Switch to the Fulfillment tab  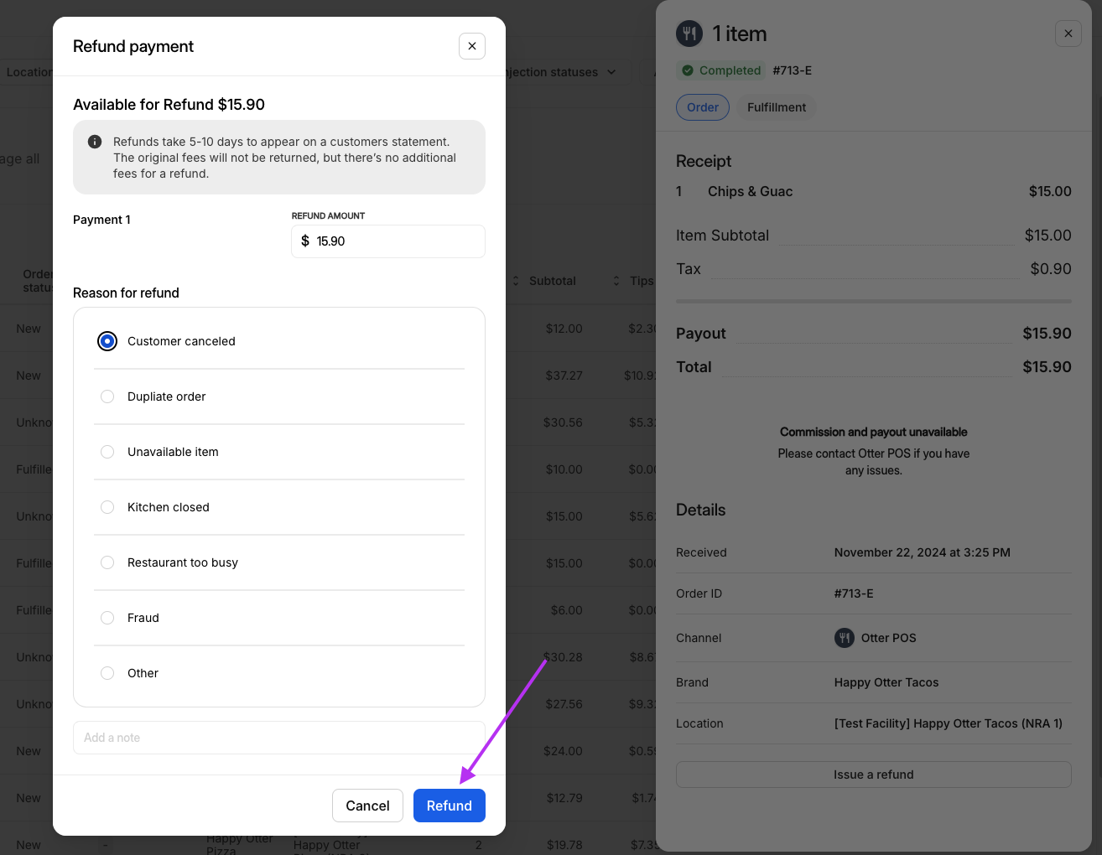[776, 107]
